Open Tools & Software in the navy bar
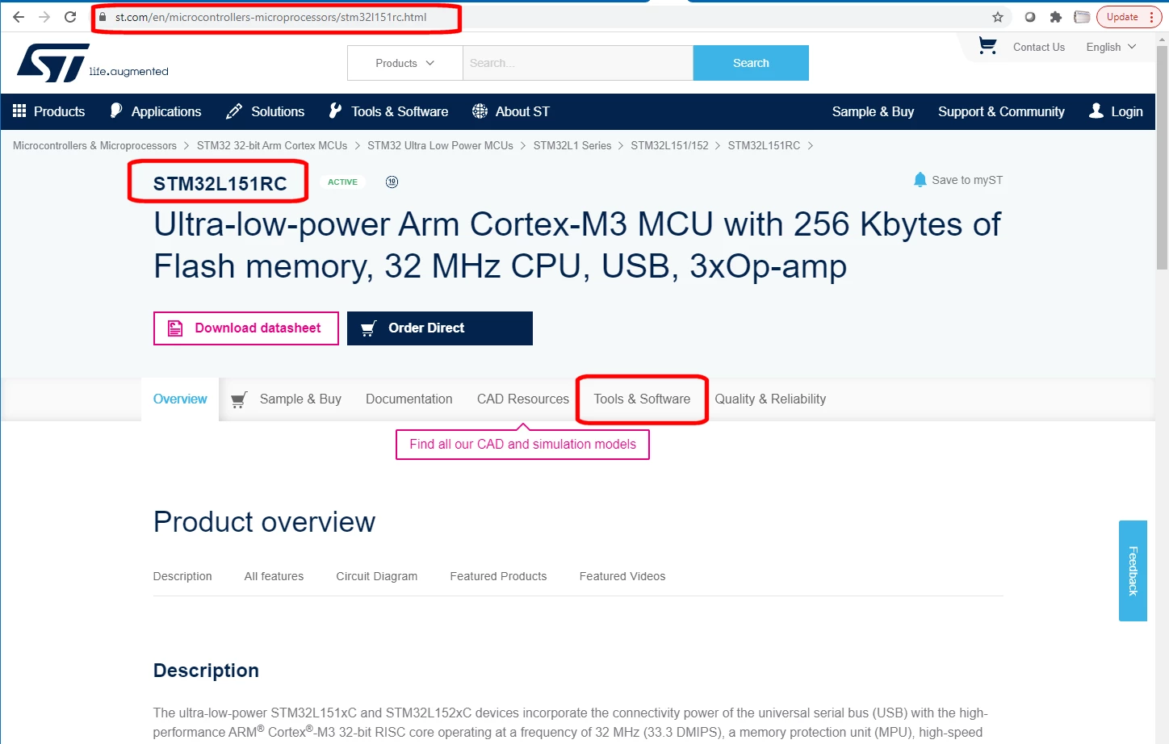The width and height of the screenshot is (1169, 744). [388, 111]
